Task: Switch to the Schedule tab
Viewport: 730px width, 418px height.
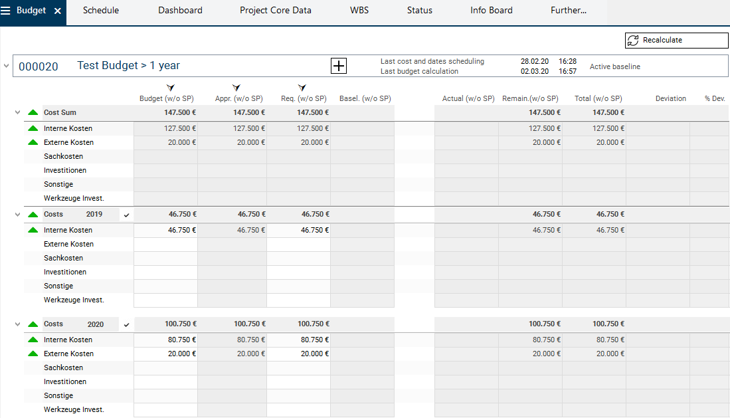Action: click(101, 11)
